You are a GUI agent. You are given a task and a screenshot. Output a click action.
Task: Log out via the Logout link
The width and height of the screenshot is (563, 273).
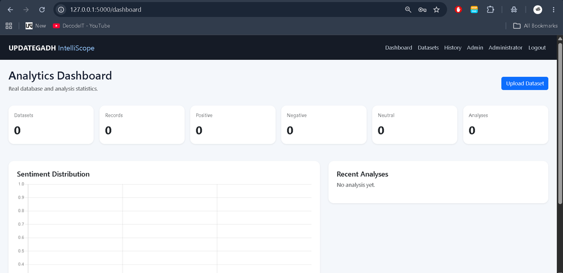(537, 48)
